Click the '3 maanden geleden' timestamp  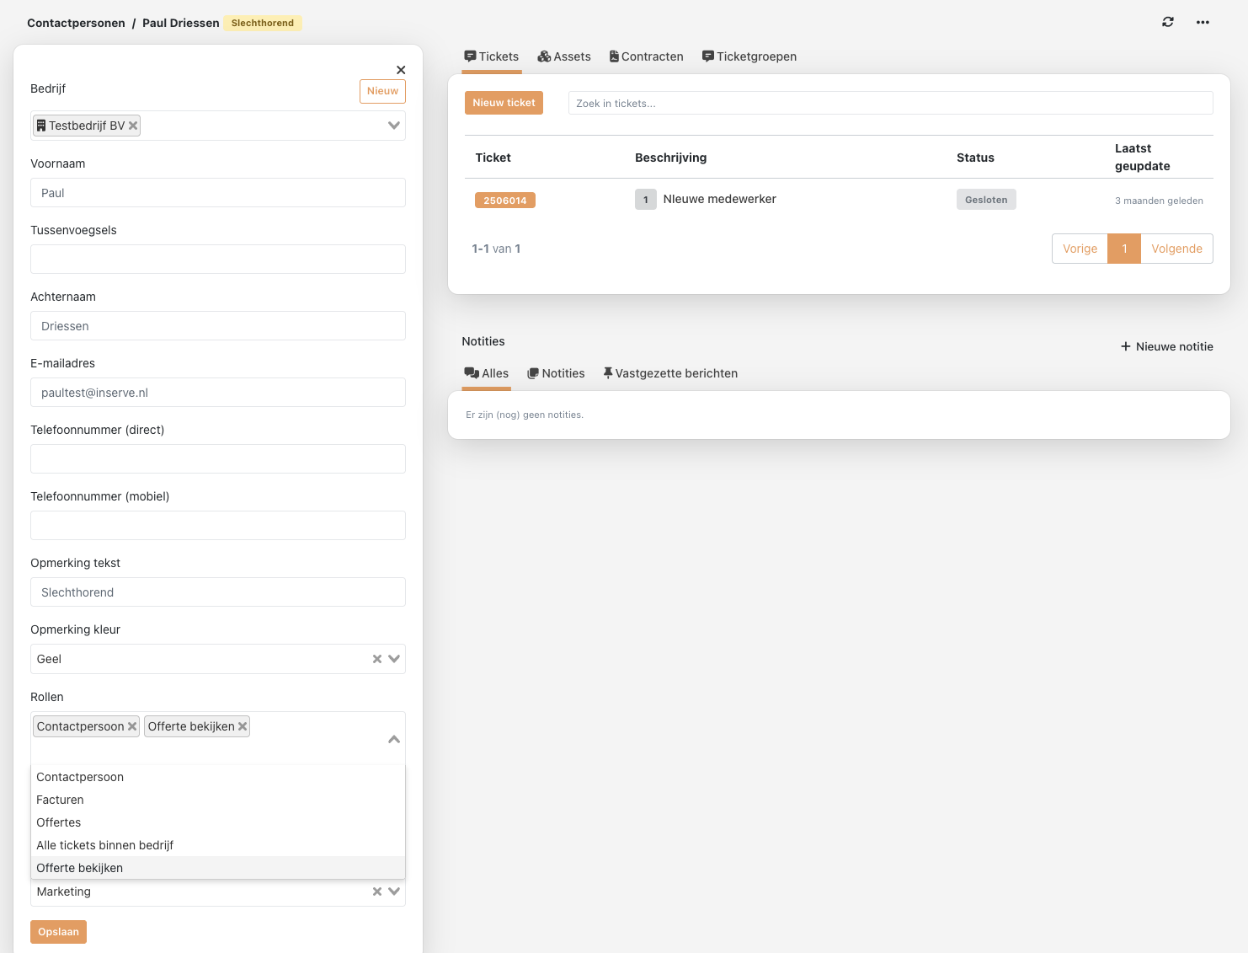click(x=1159, y=201)
